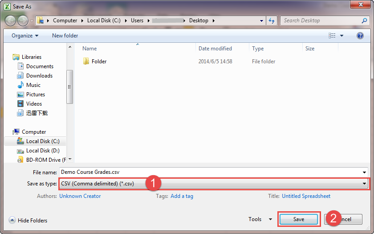Image resolution: width=374 pixels, height=234 pixels.
Task: Click the Pictures library icon
Action: pyautogui.click(x=20, y=94)
